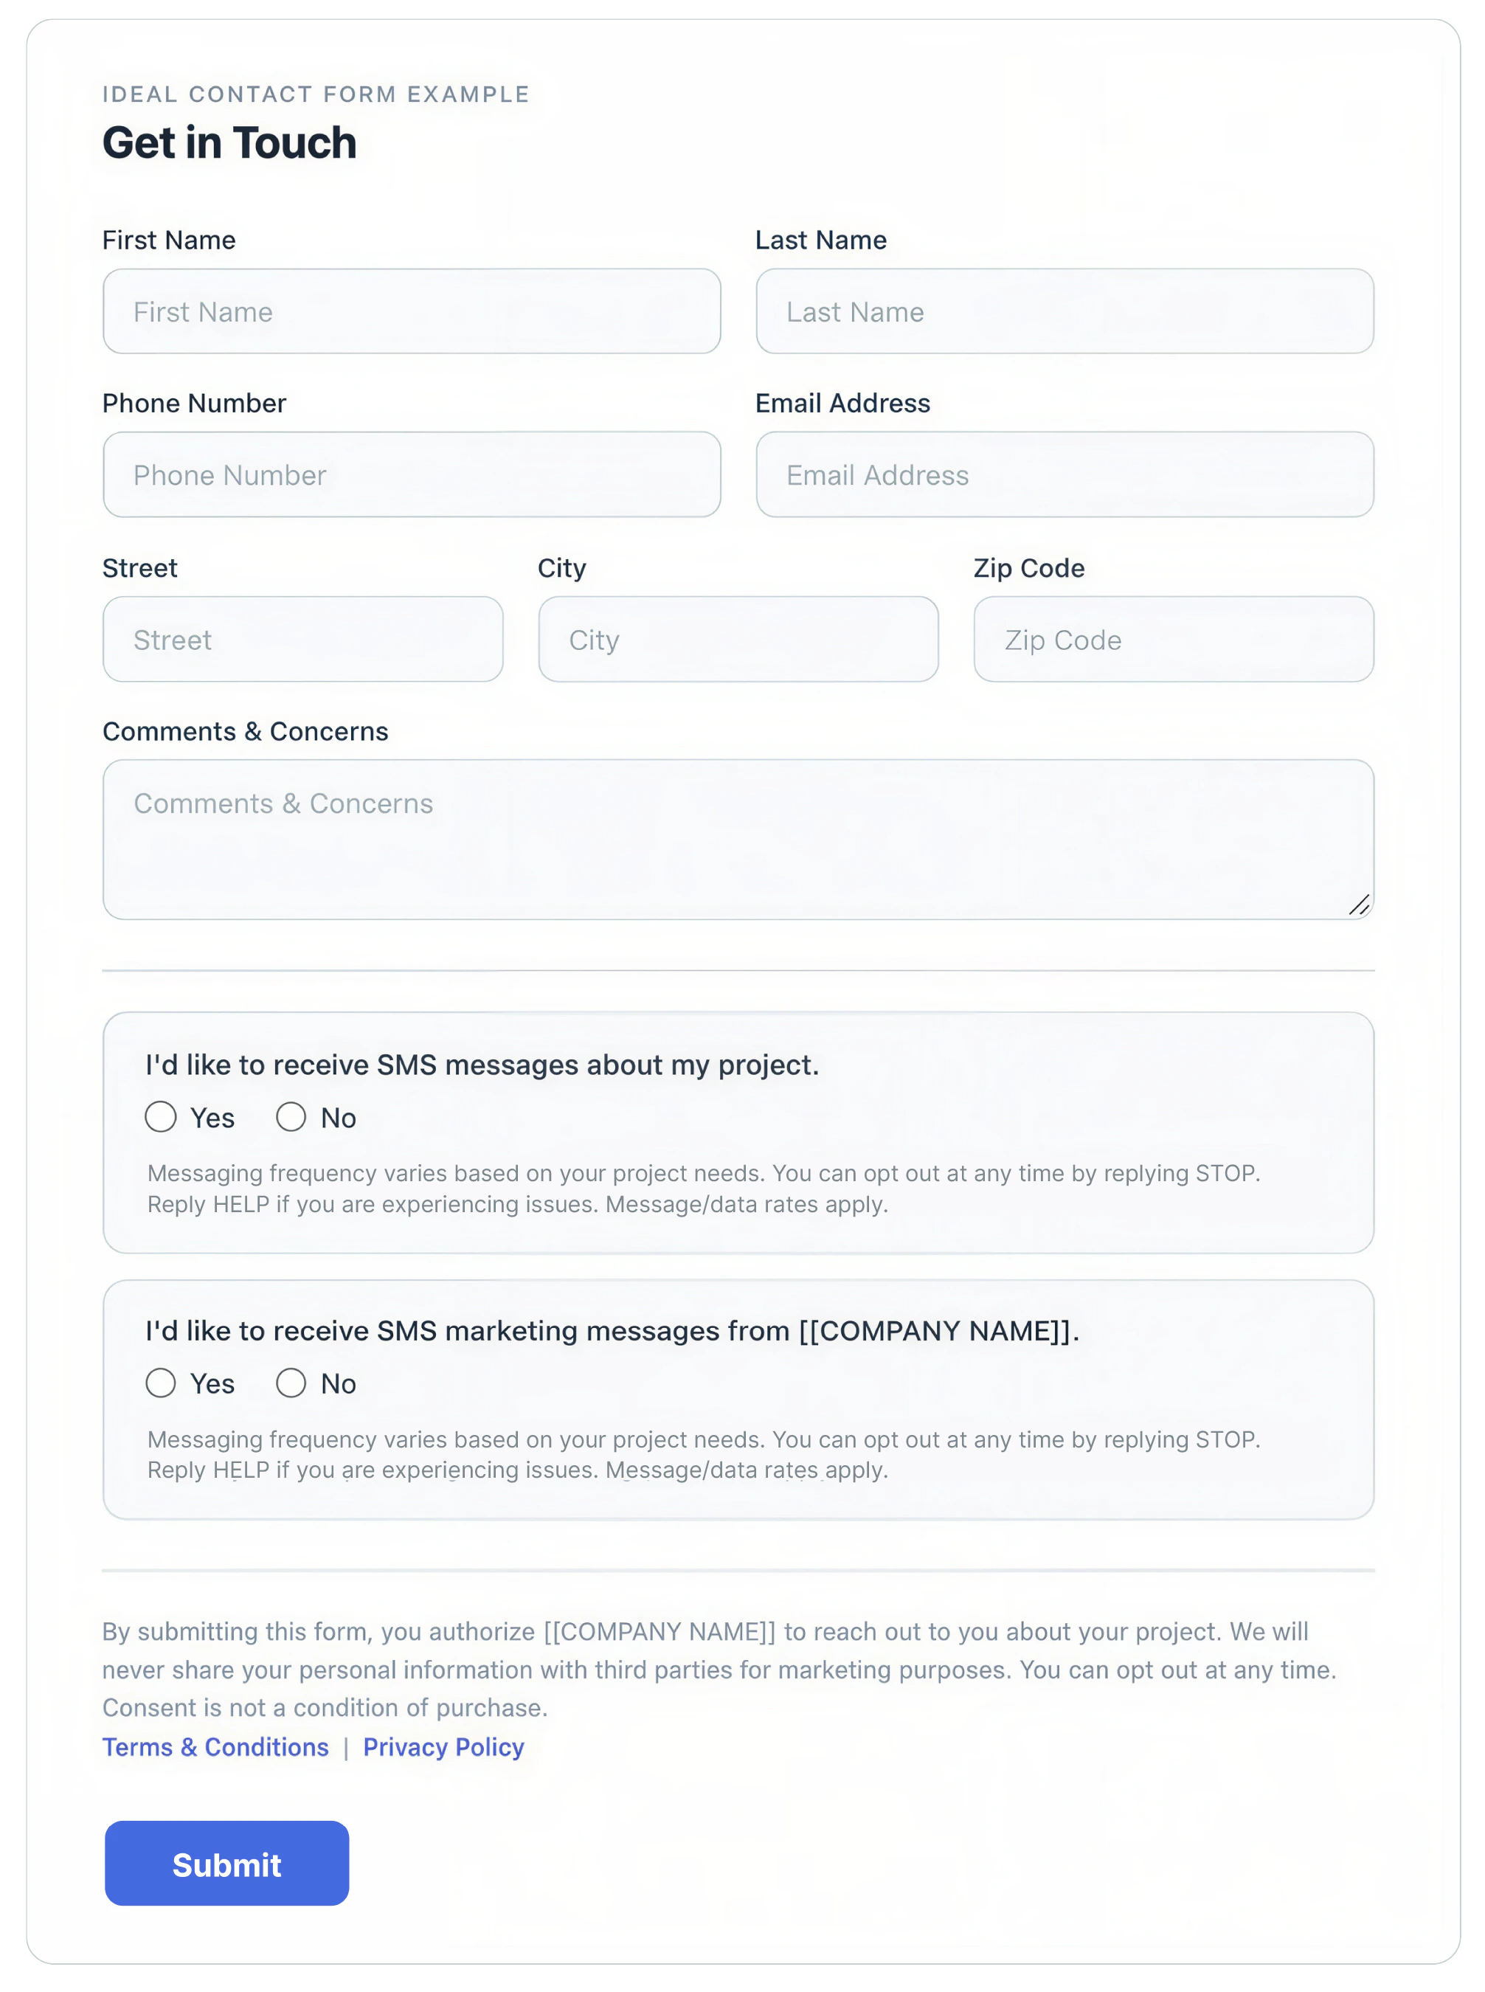The width and height of the screenshot is (1485, 1992).
Task: Click the Submit button
Action: click(226, 1864)
